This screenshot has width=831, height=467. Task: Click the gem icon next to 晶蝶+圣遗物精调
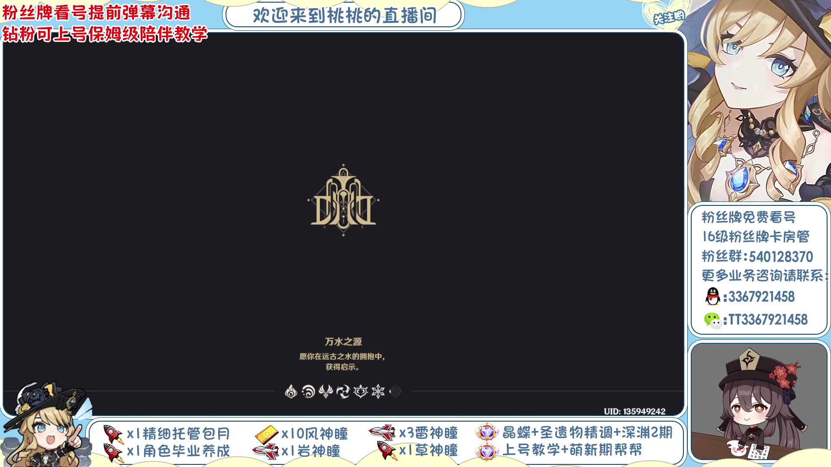pos(487,432)
